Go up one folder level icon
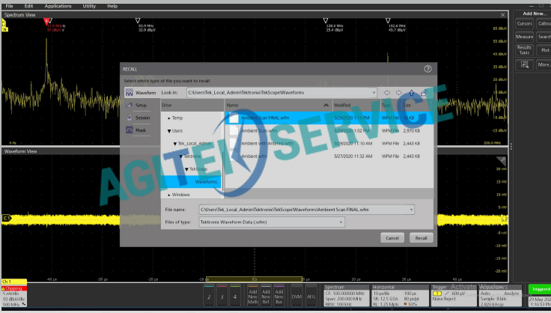Image resolution: width=551 pixels, height=313 pixels. [411, 92]
